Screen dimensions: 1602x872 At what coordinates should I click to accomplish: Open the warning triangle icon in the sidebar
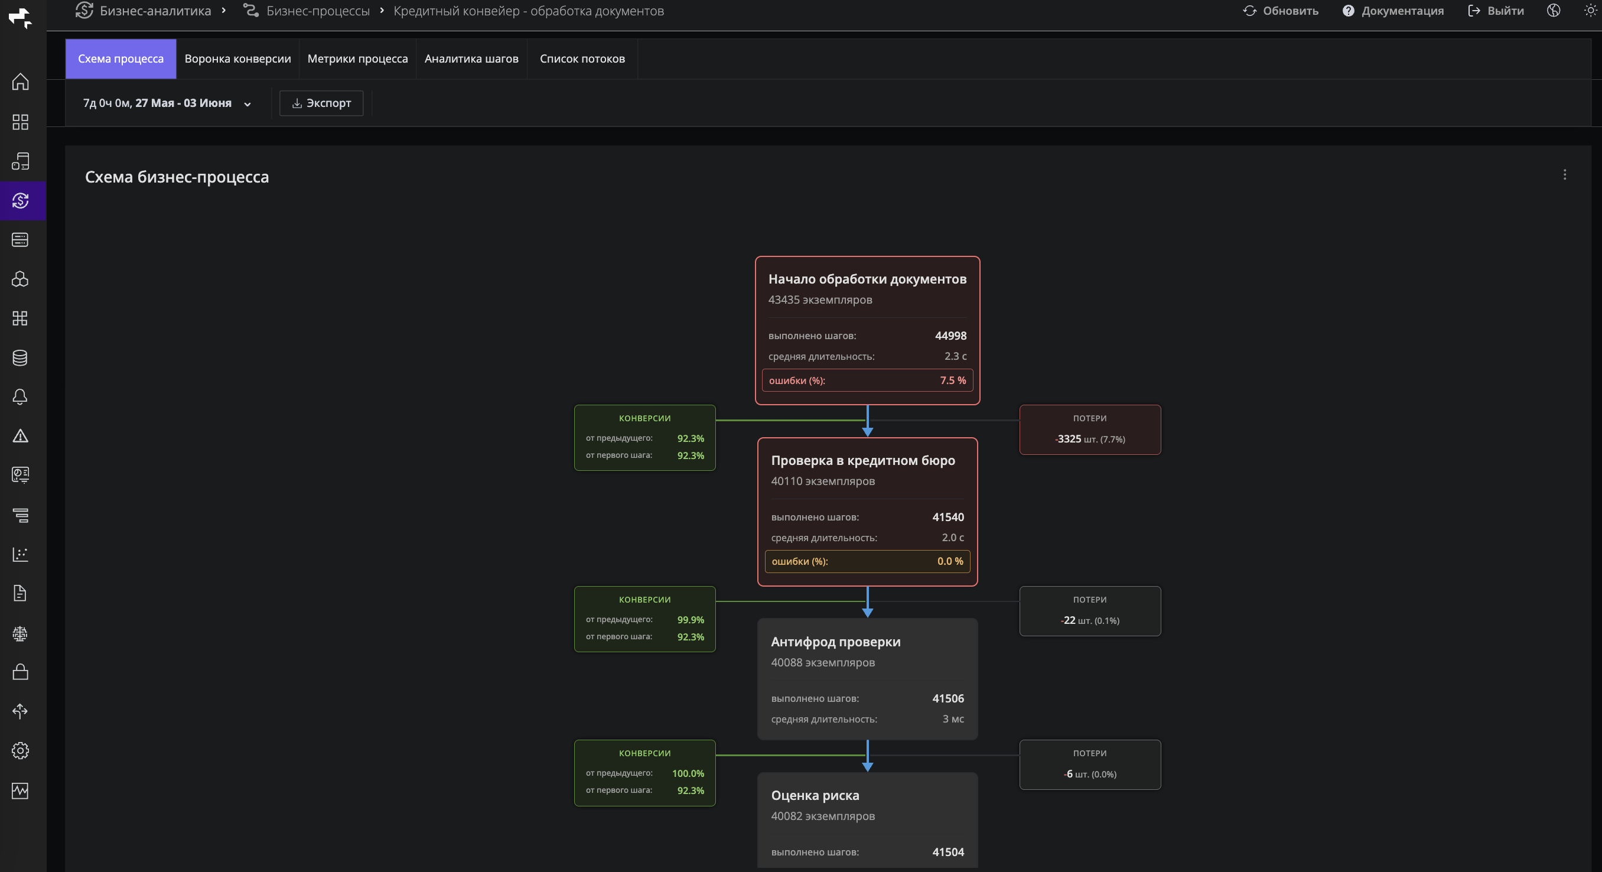(x=21, y=436)
